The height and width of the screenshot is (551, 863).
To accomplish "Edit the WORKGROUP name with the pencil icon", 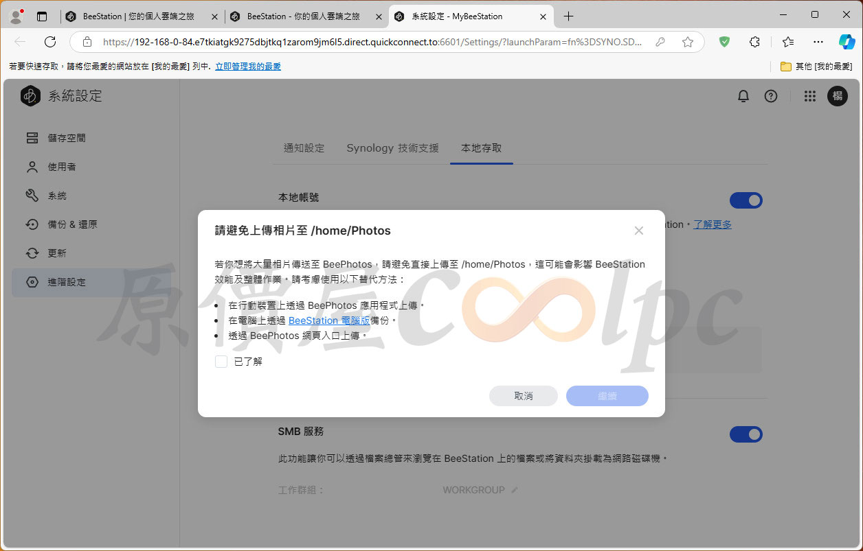I will 515,490.
